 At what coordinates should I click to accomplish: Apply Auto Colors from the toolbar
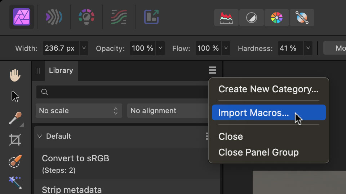click(276, 18)
